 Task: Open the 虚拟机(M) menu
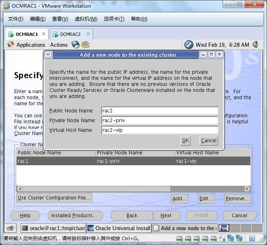pyautogui.click(x=86, y=19)
